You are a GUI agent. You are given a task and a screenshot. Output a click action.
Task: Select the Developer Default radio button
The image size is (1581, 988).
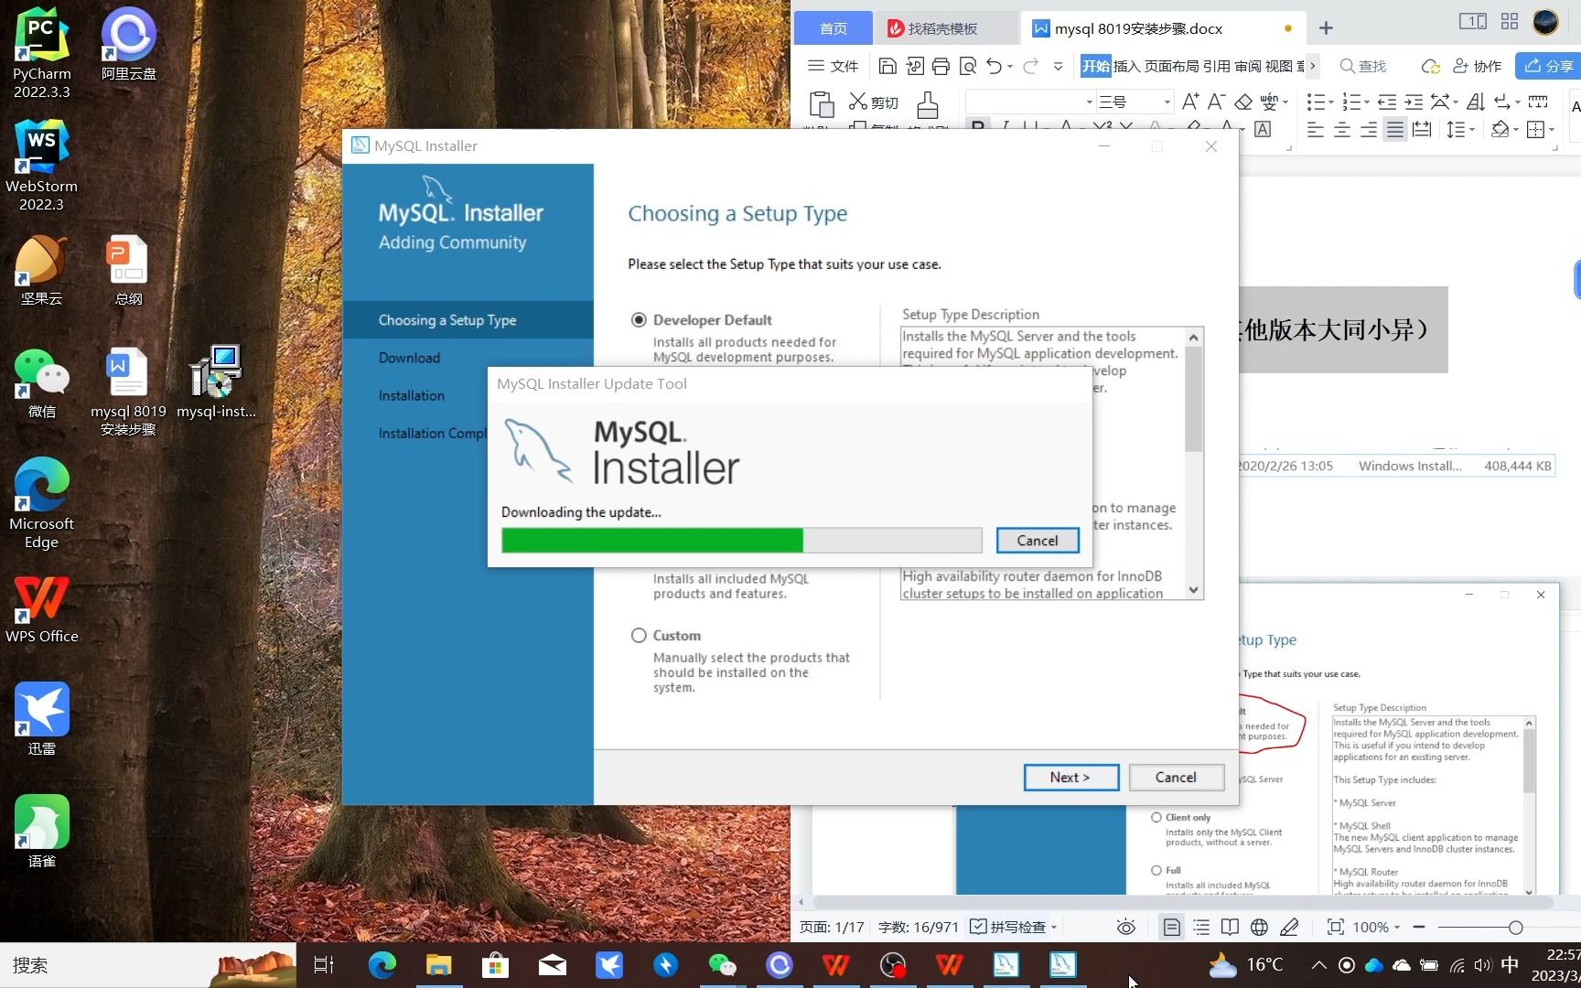(639, 320)
